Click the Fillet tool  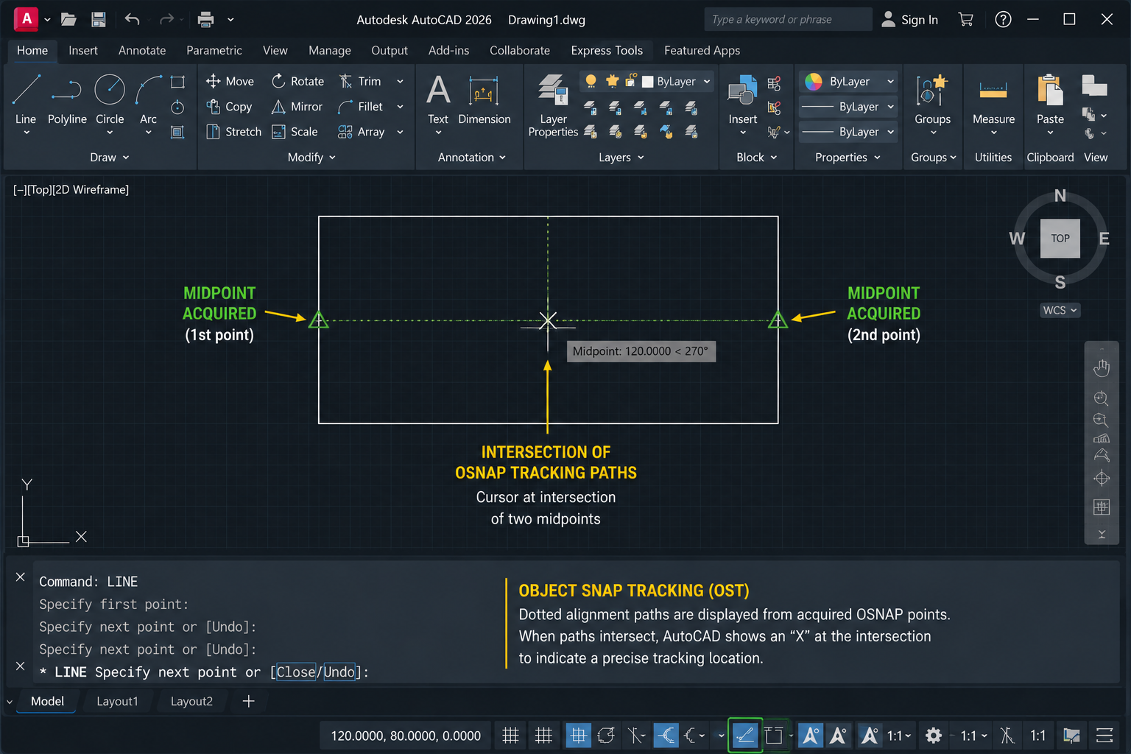[360, 106]
